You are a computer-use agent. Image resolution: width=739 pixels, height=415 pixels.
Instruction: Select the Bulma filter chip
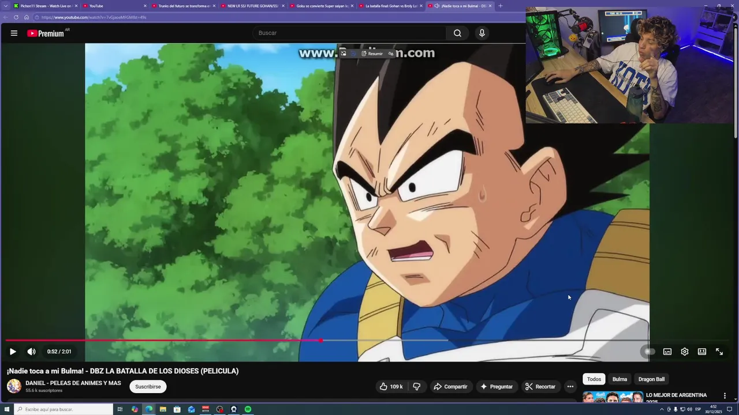pos(619,379)
